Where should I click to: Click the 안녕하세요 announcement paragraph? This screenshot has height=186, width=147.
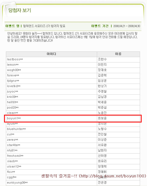(72, 37)
